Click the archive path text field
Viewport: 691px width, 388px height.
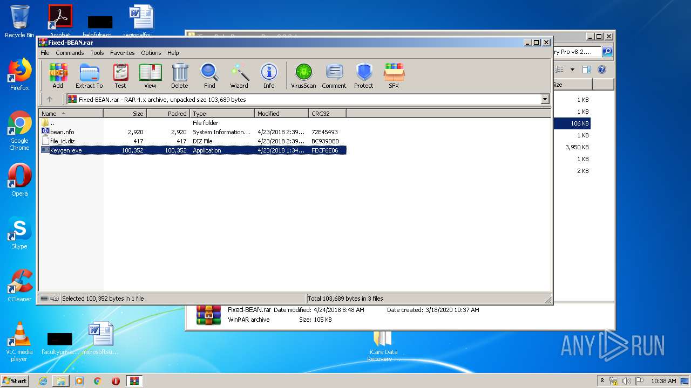coord(303,99)
